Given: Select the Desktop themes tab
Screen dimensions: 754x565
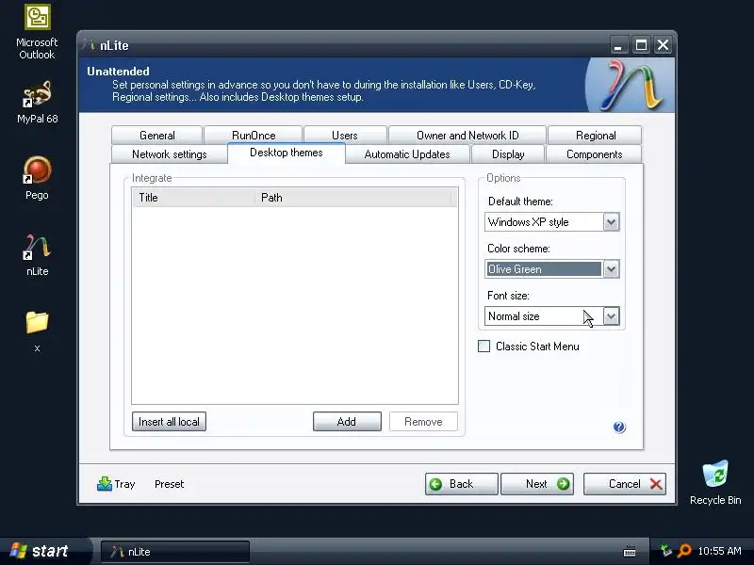Looking at the screenshot, I should (287, 153).
